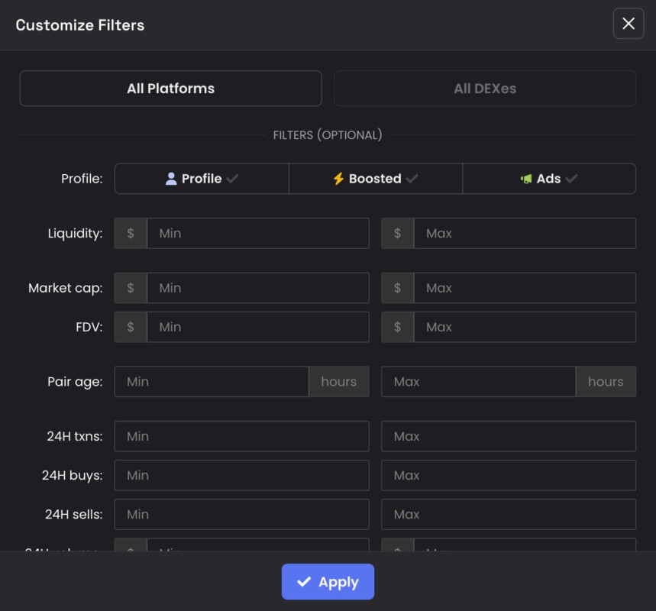Image resolution: width=656 pixels, height=611 pixels.
Task: Toggle the Profile filter button
Action: (x=202, y=179)
